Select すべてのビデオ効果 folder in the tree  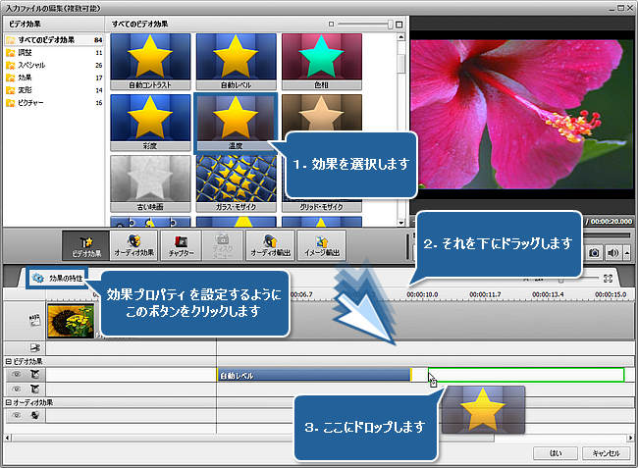(44, 40)
